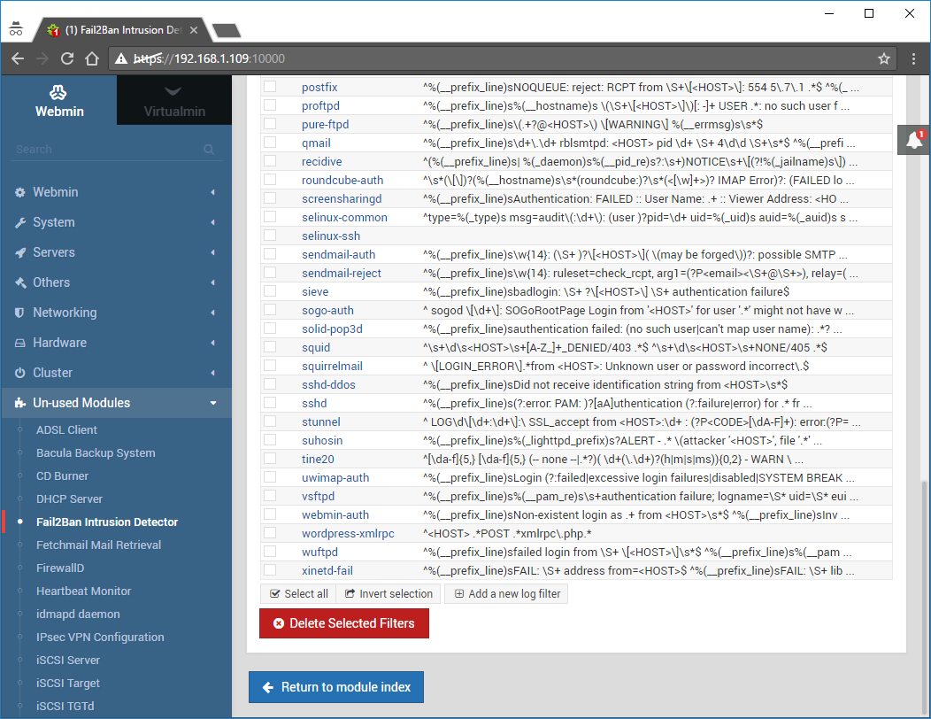Open the roundcube-auth filter link
931x719 pixels.
(x=342, y=180)
